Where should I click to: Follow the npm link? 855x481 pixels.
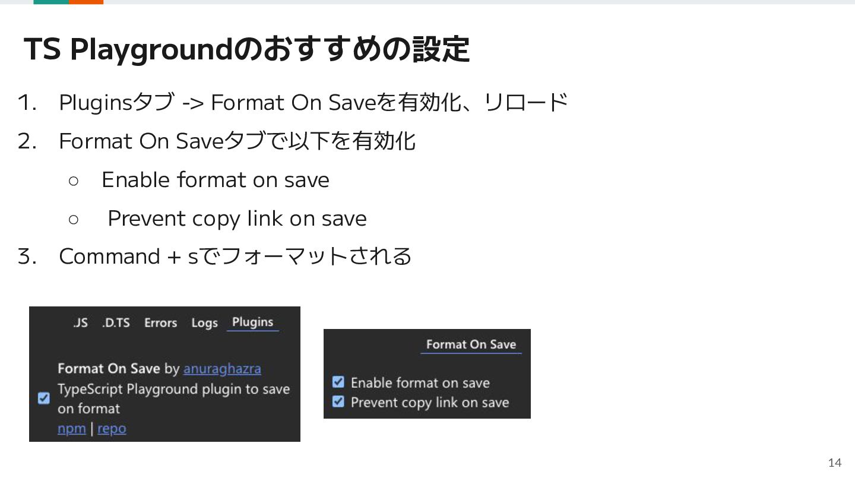point(72,429)
